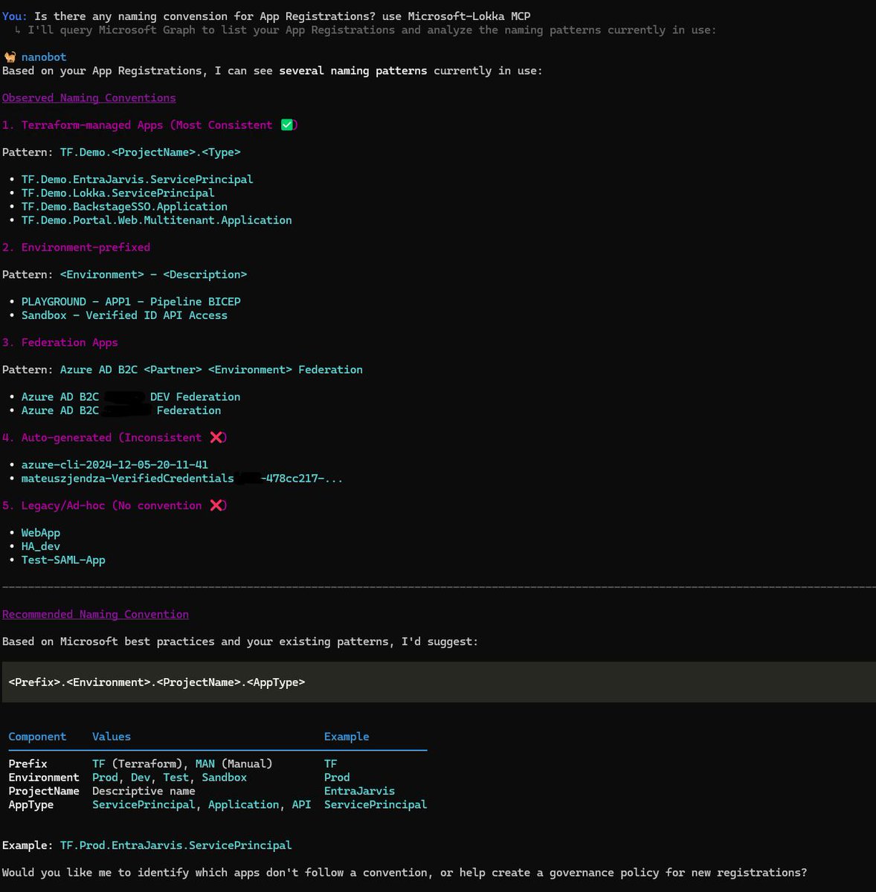Click the <Environment> - <Description> pattern text

point(153,274)
